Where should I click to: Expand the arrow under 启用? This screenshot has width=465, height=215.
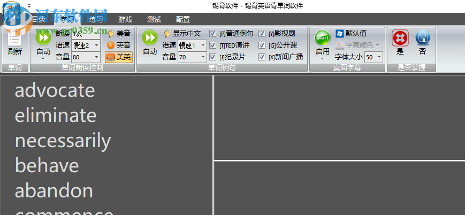(x=323, y=59)
